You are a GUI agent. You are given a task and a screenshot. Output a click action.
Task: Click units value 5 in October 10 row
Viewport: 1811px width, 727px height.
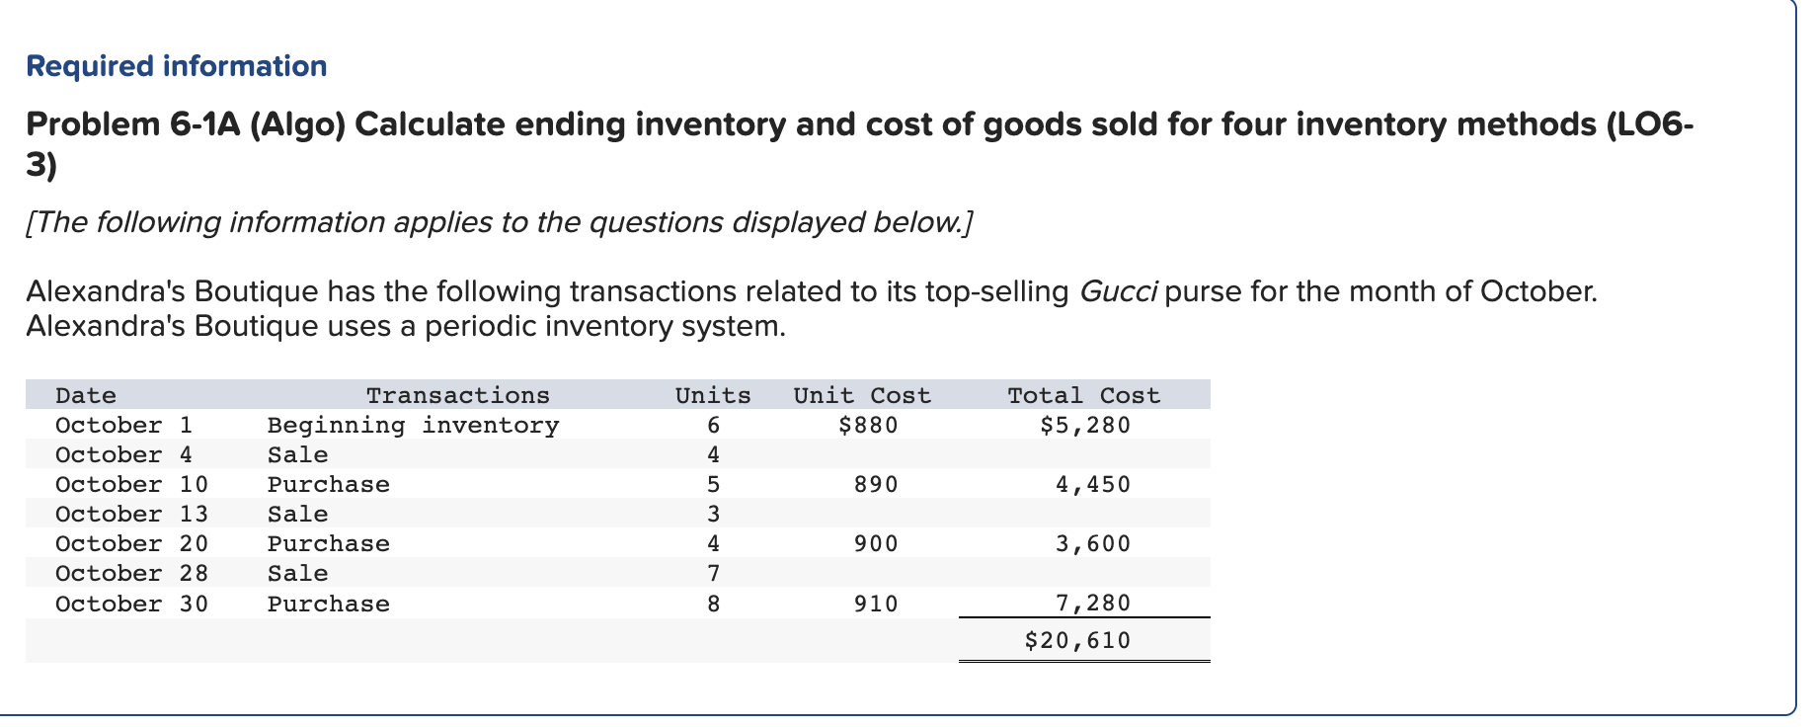[713, 485]
